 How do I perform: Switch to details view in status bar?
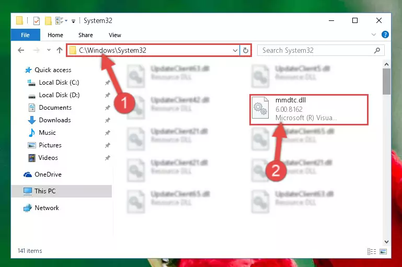click(x=372, y=252)
